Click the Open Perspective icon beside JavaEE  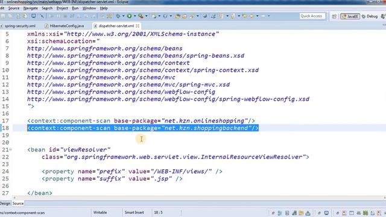[x=334, y=16]
